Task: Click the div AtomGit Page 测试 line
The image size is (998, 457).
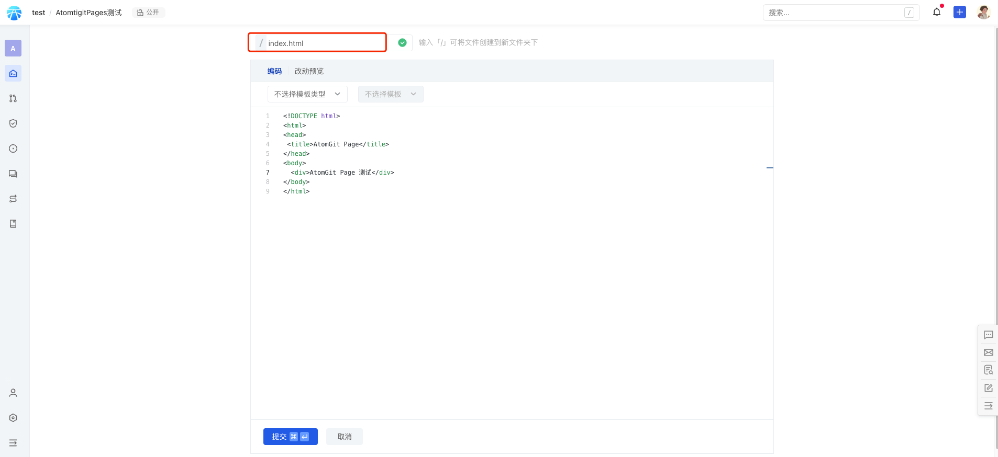Action: click(x=342, y=173)
